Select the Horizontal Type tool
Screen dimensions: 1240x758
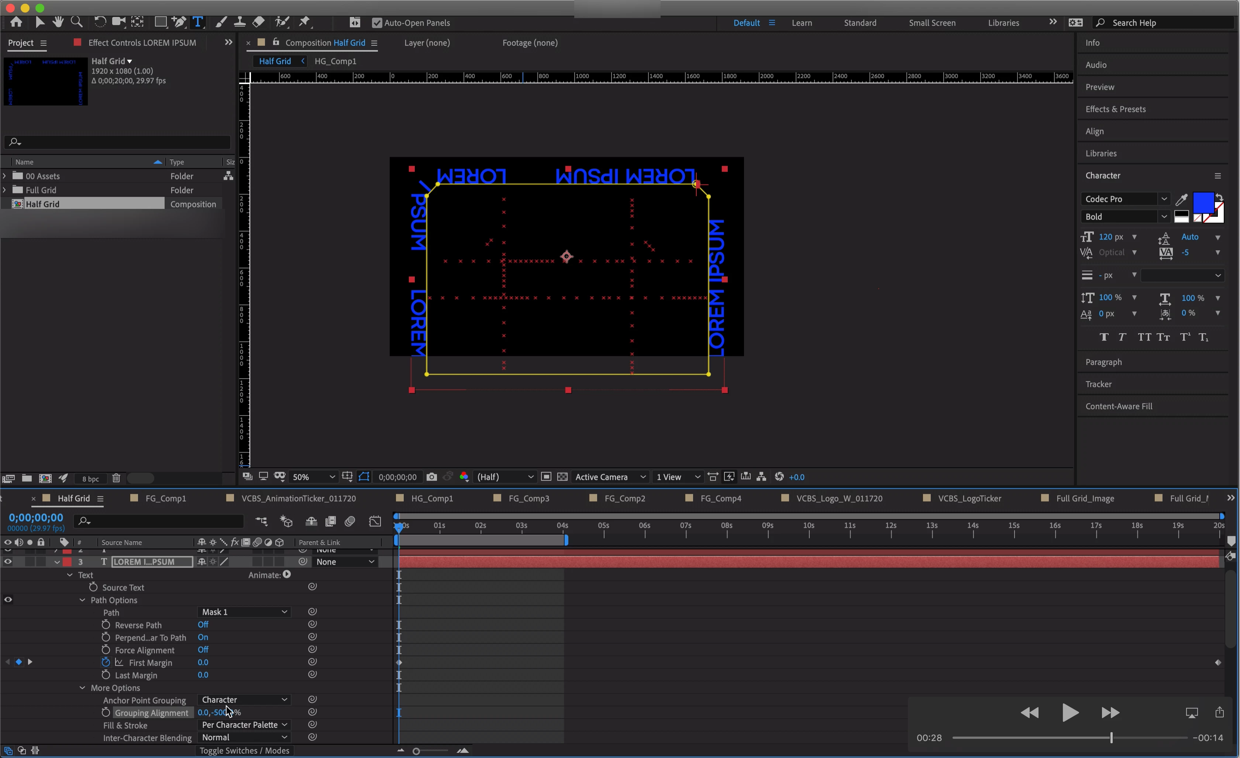pyautogui.click(x=197, y=22)
